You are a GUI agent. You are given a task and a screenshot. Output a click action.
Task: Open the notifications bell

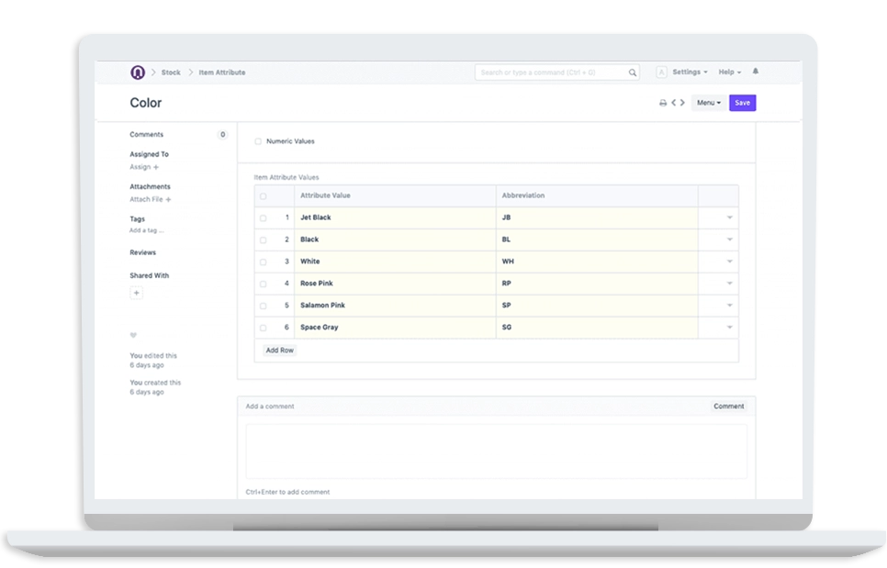756,72
